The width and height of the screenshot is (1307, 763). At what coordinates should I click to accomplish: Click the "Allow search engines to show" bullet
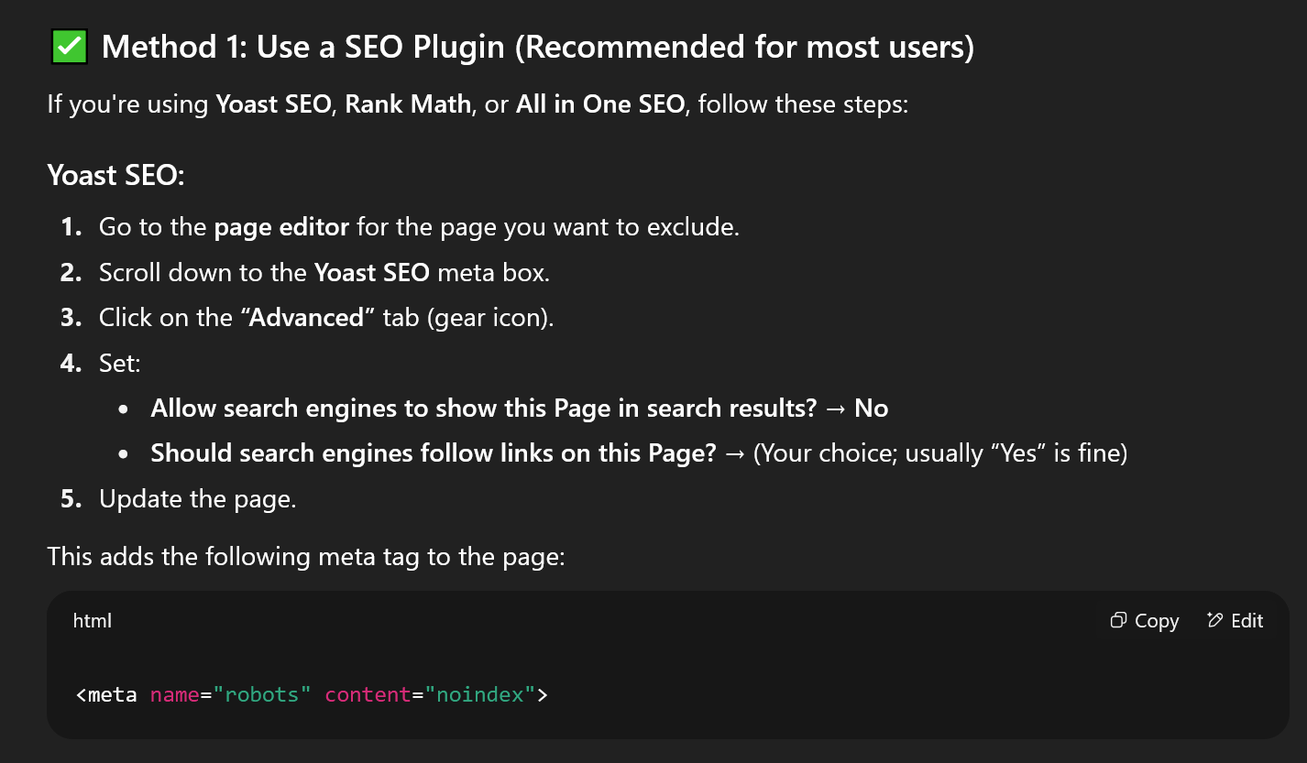point(483,409)
